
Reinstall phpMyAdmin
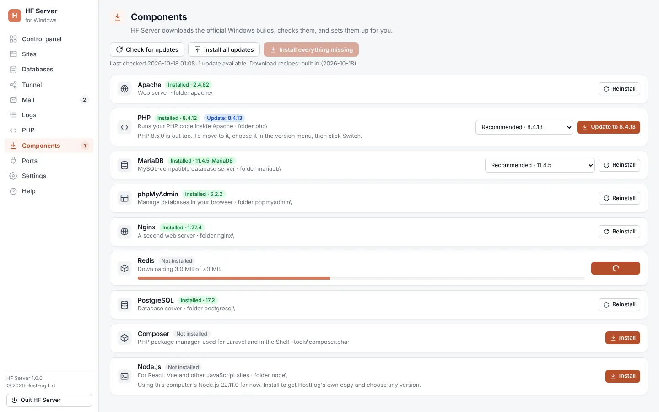(x=619, y=198)
